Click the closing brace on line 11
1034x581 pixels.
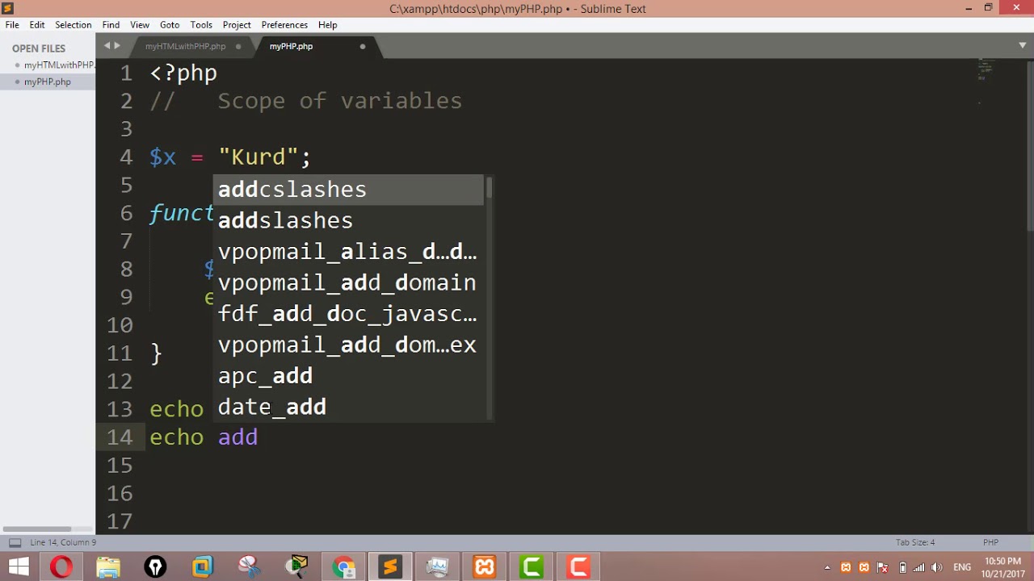[x=156, y=353]
